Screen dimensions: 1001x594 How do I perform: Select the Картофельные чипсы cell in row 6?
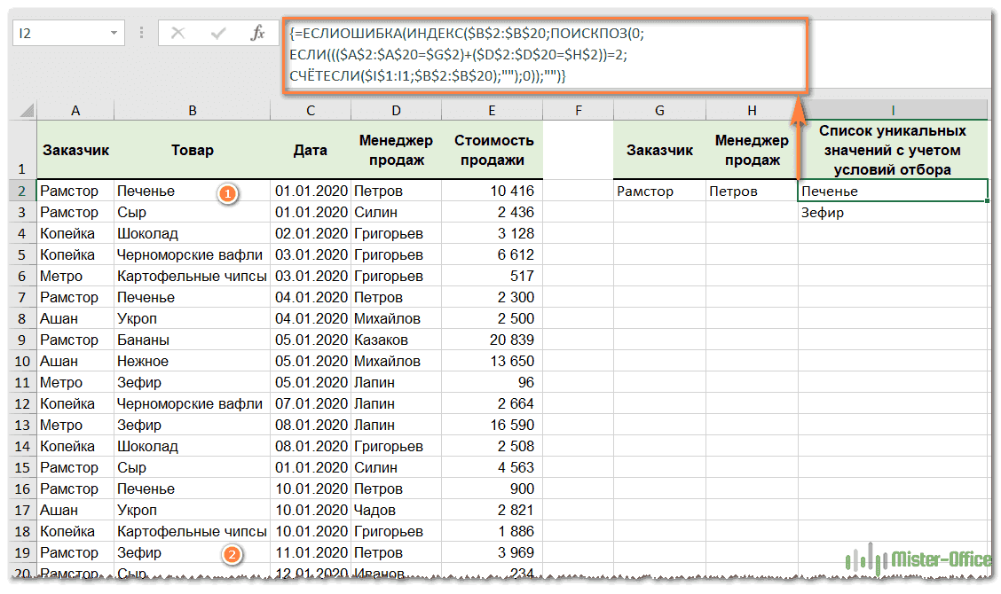point(192,277)
